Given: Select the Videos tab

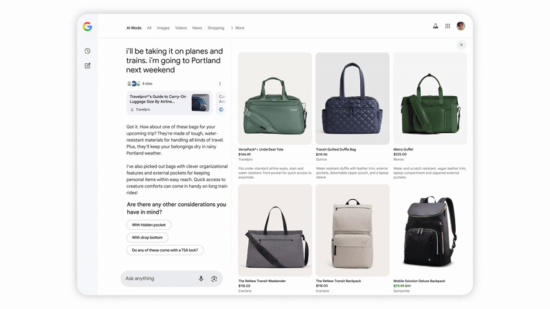Looking at the screenshot, I should point(181,28).
